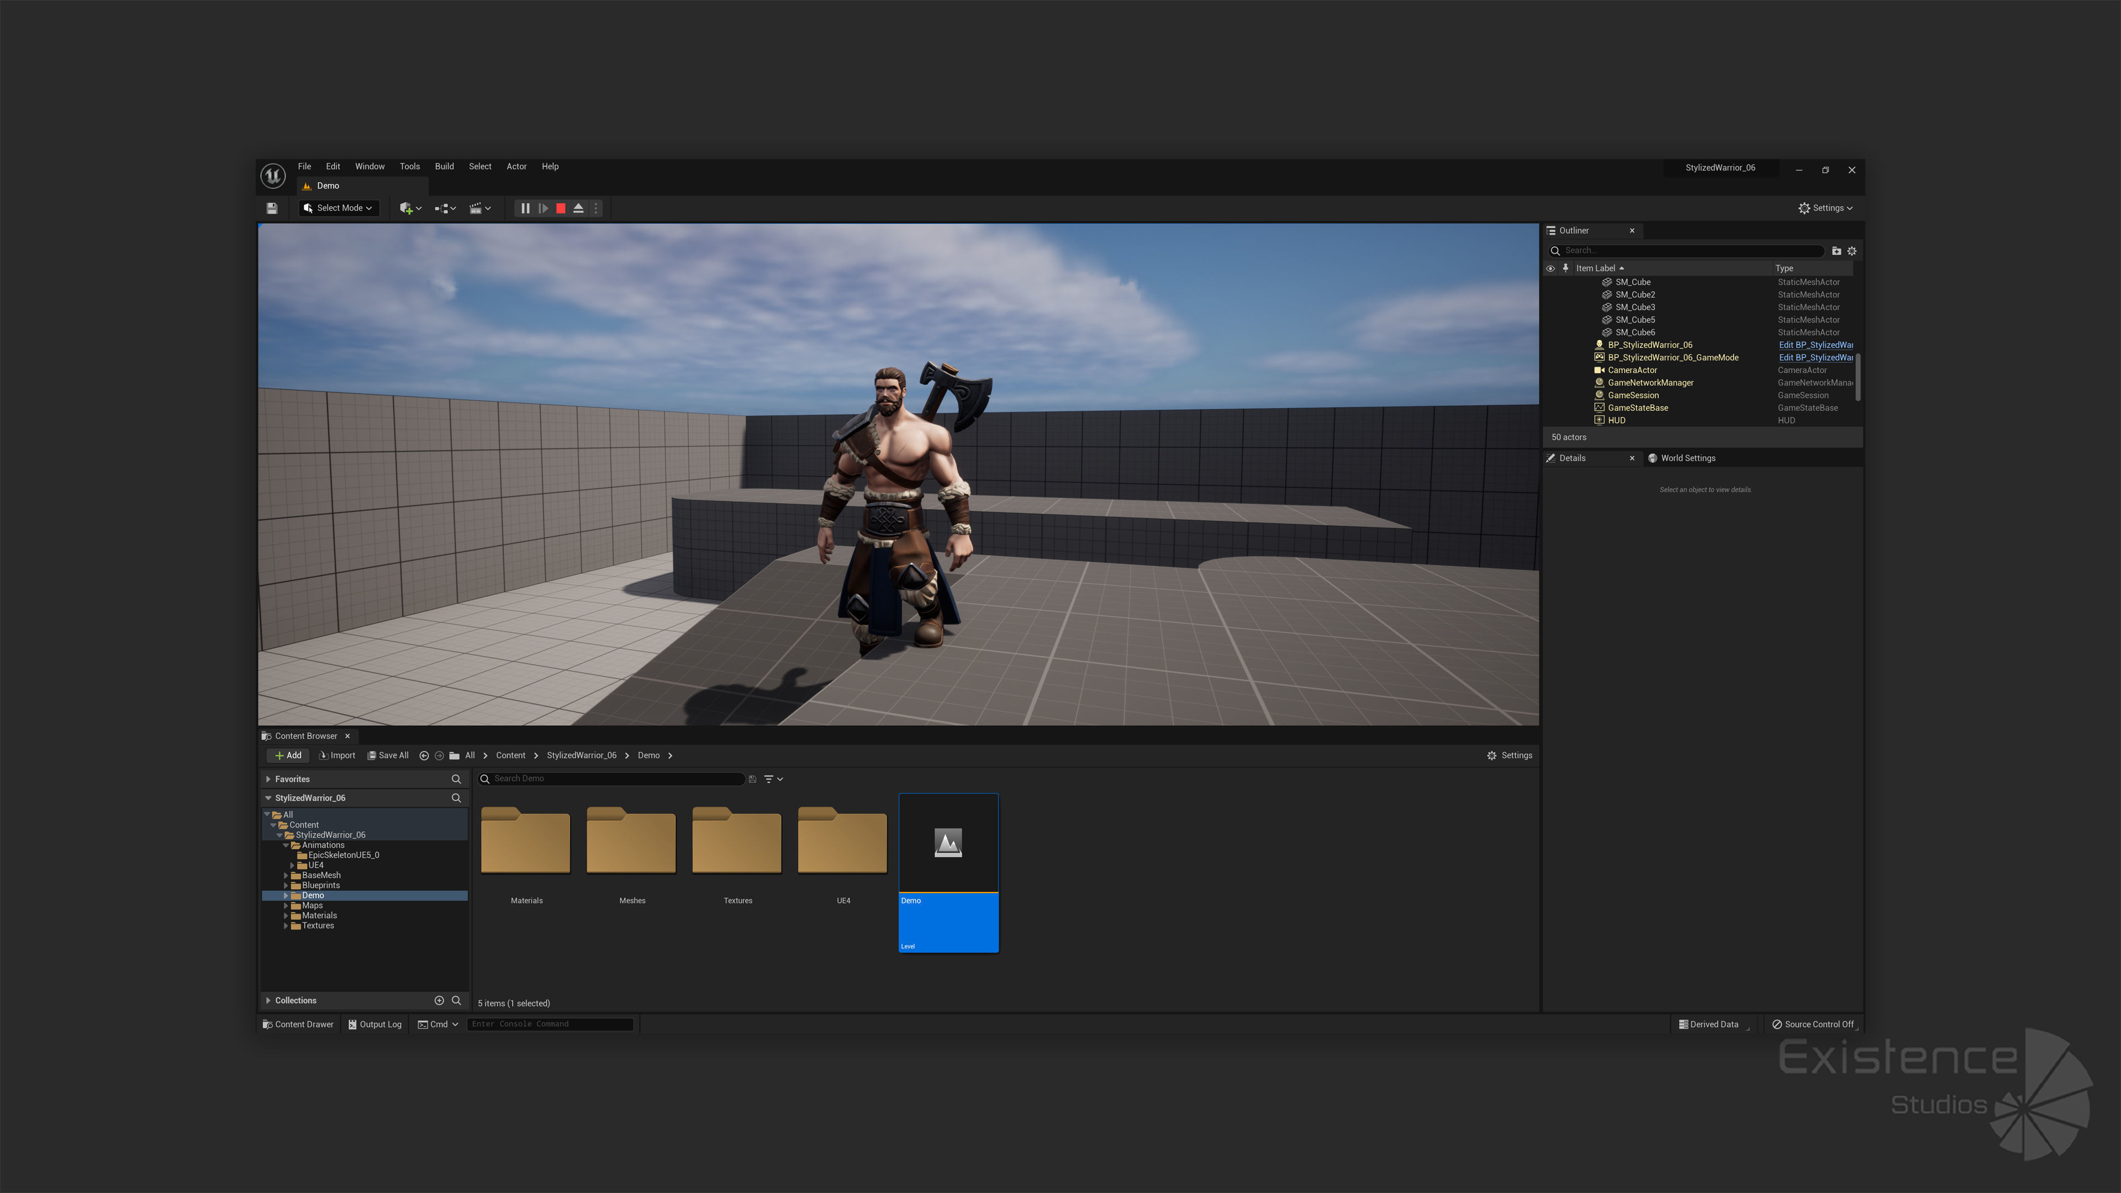2121x1193 pixels.
Task: Open the Edit menu
Action: pyautogui.click(x=333, y=166)
